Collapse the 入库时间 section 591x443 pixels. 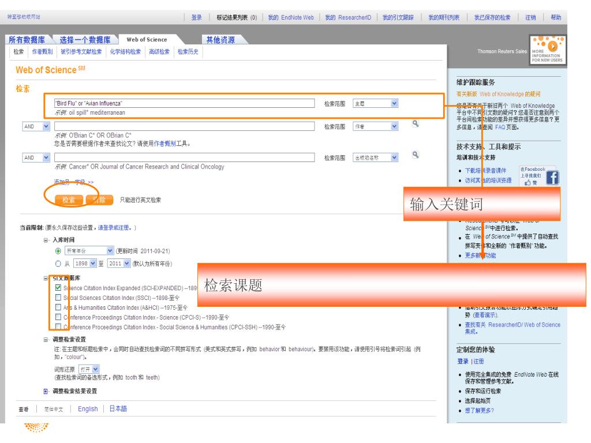46,240
